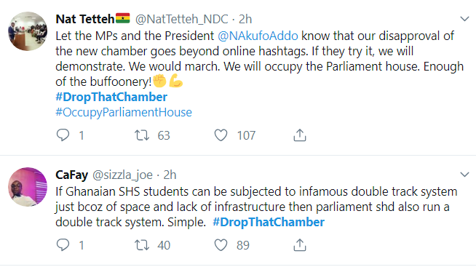Image resolution: width=476 pixels, height=267 pixels.
Task: Like Nat Tetteh's tweet with 107 likes
Action: [221, 135]
